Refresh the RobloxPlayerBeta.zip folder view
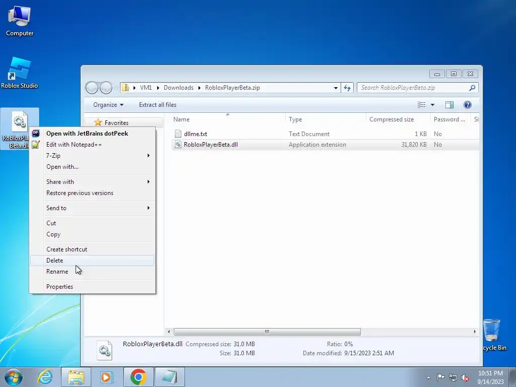This screenshot has height=387, width=516. coord(347,88)
